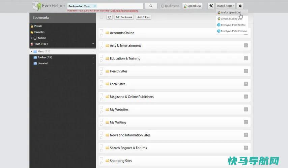288x168 pixels.
Task: Open options menu for My Writing
Action: click(x=246, y=122)
